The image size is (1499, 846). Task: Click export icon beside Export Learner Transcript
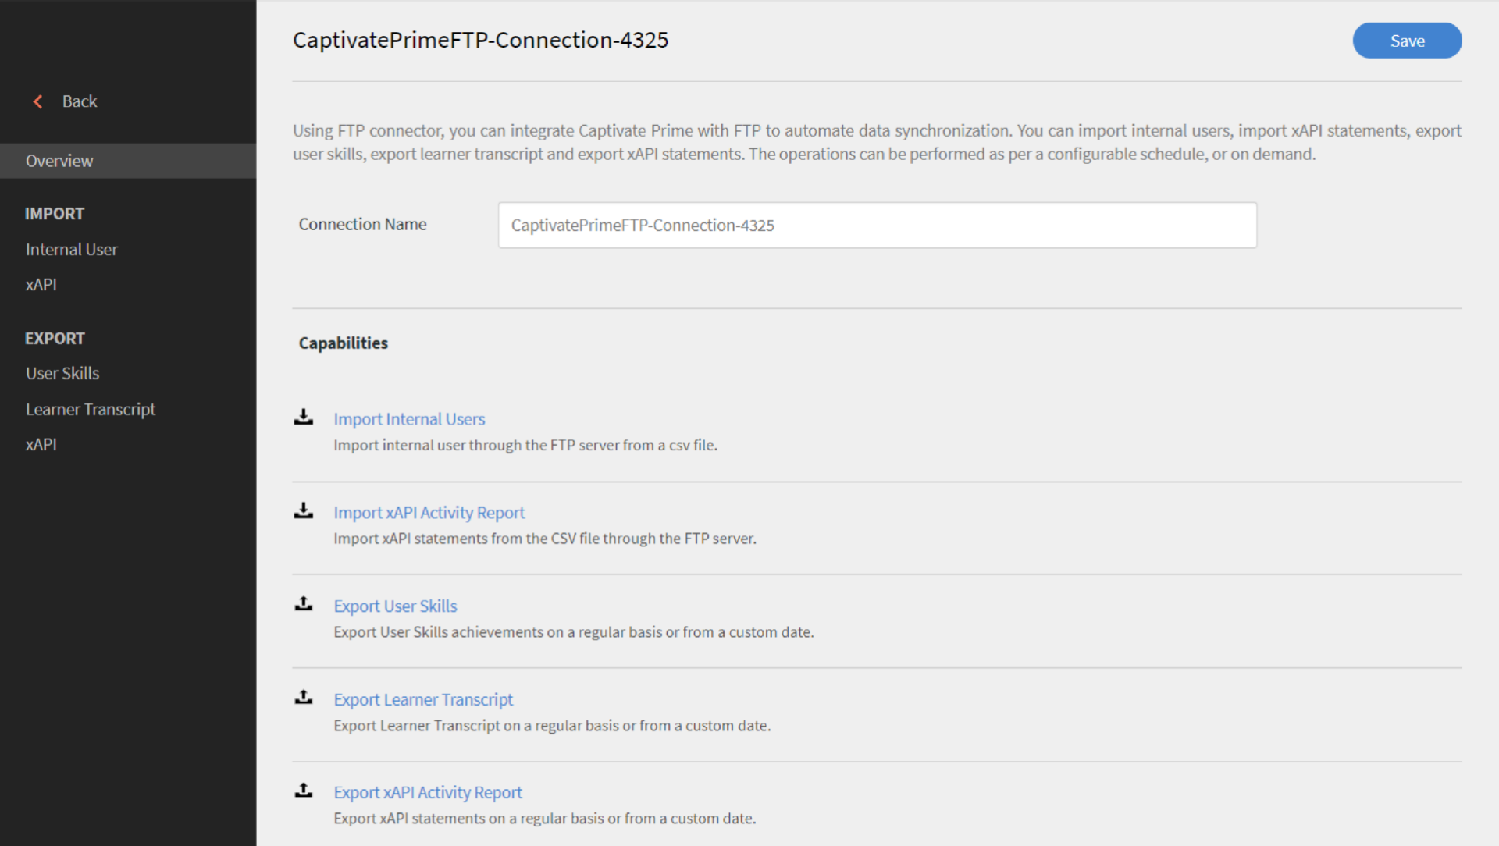point(304,698)
